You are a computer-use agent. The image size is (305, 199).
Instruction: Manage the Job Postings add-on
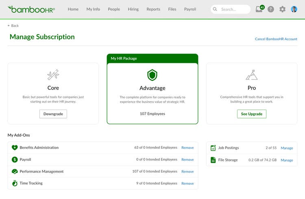pos(287,148)
